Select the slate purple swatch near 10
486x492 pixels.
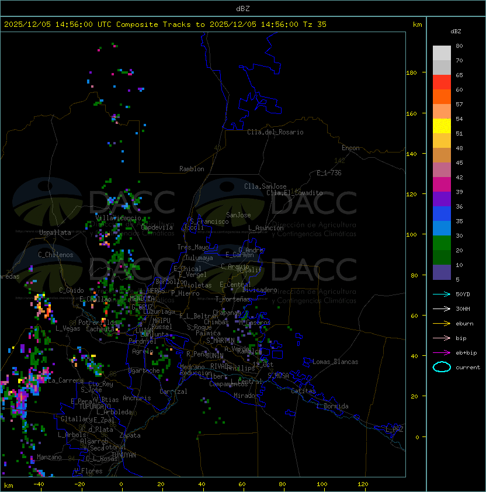click(442, 272)
